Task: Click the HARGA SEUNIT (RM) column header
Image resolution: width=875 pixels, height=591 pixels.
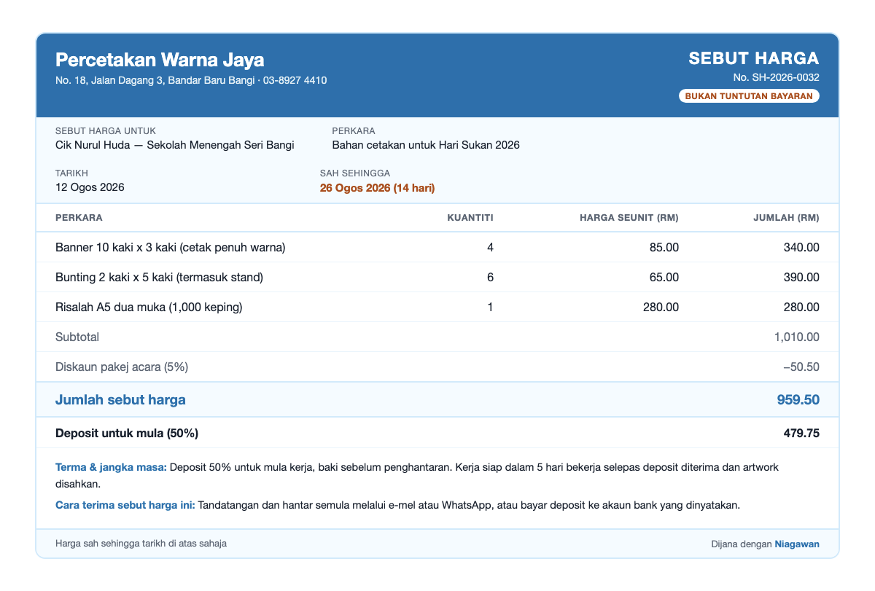Action: tap(629, 218)
